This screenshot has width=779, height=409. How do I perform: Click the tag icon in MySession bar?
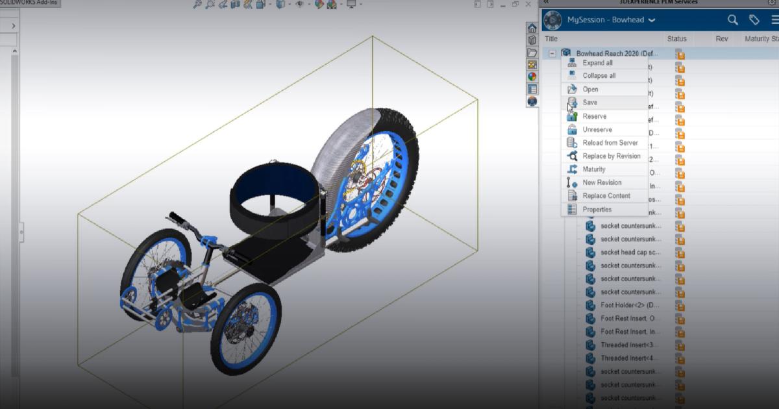(754, 20)
